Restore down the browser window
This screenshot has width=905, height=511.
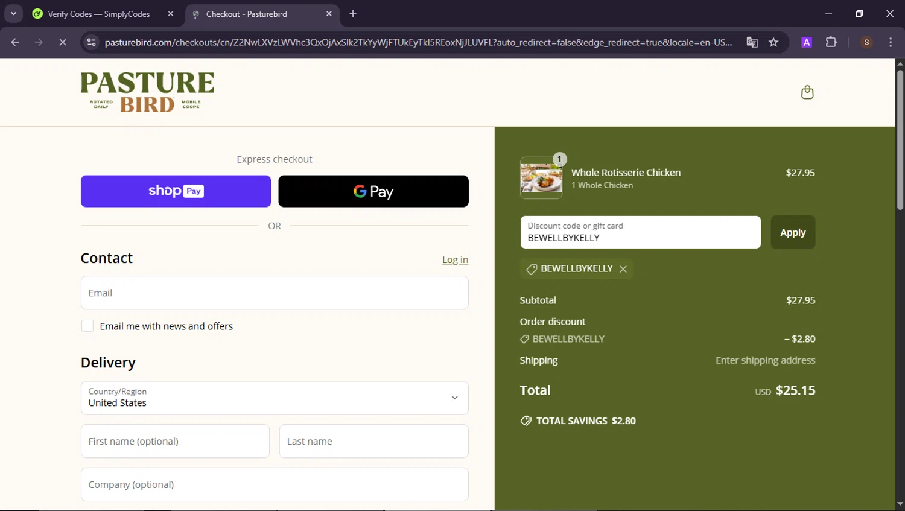coord(859,14)
